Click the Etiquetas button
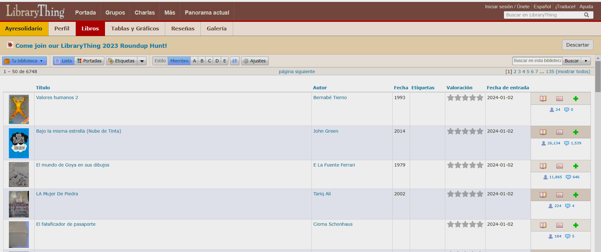Screen dimensions: 601x252 [122, 61]
